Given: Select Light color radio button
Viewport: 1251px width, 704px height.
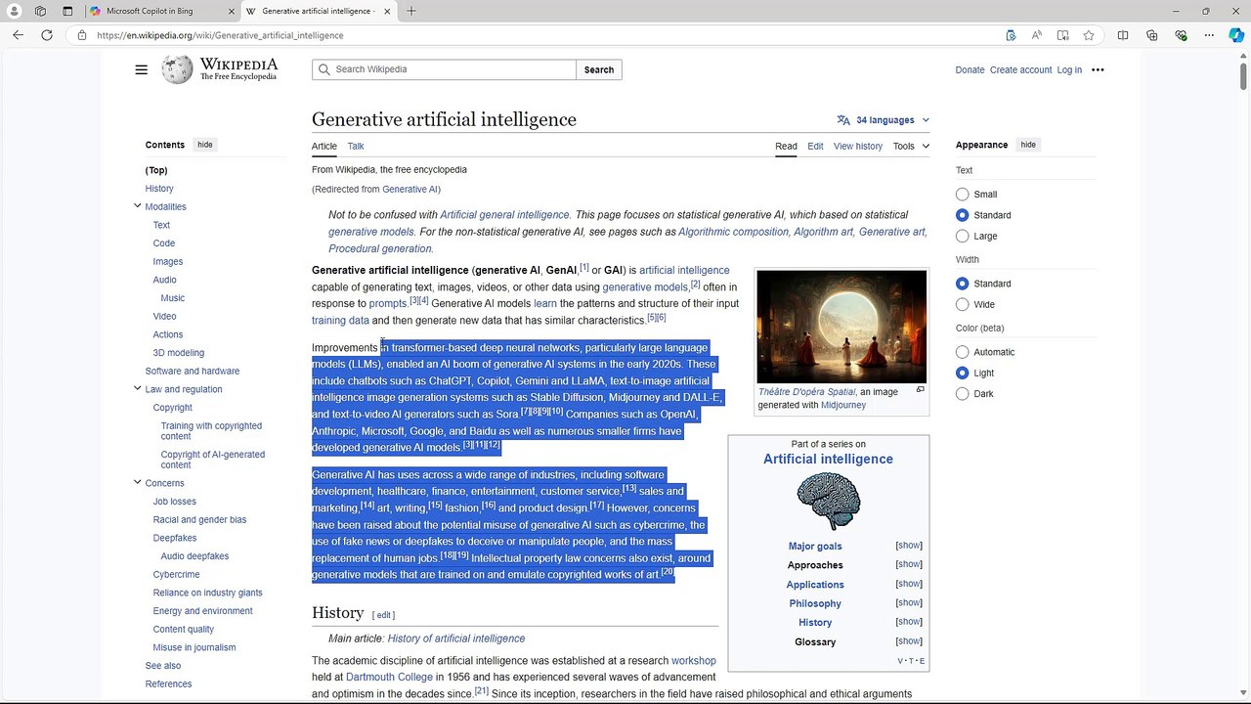Looking at the screenshot, I should tap(963, 373).
